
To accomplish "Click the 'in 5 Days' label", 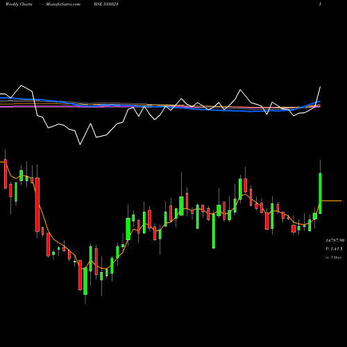I will click(334, 257).
